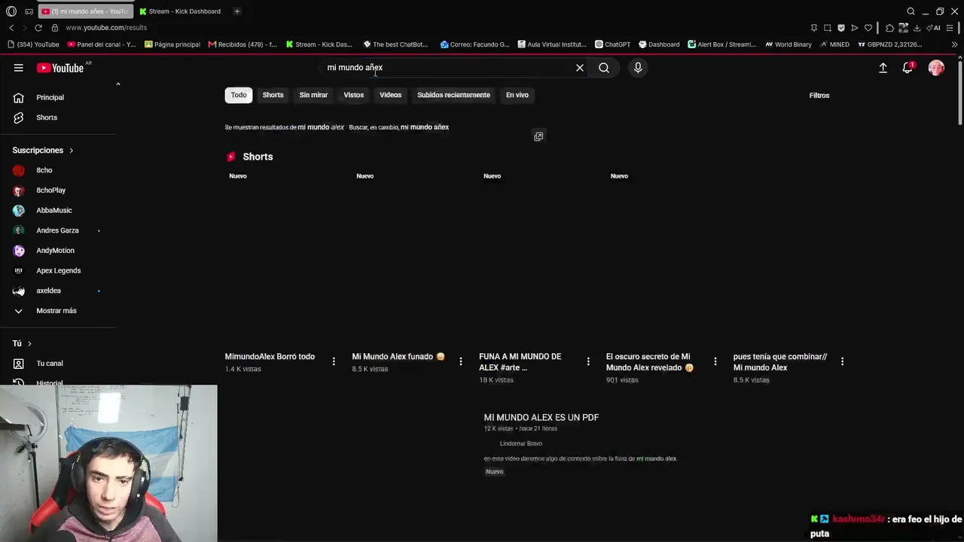The image size is (964, 542).
Task: Show more bookmarks with the double chevron
Action: tap(954, 44)
